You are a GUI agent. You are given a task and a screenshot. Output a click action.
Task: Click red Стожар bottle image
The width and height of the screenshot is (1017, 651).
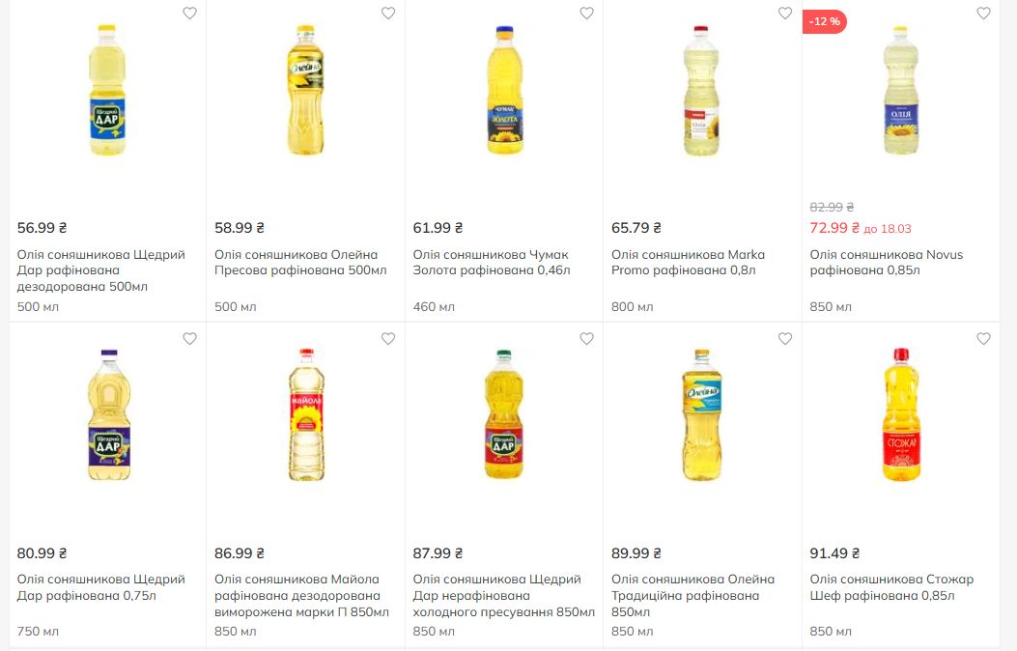[900, 415]
